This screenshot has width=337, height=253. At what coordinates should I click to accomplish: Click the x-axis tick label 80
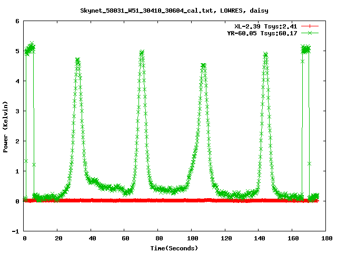(x=159, y=238)
